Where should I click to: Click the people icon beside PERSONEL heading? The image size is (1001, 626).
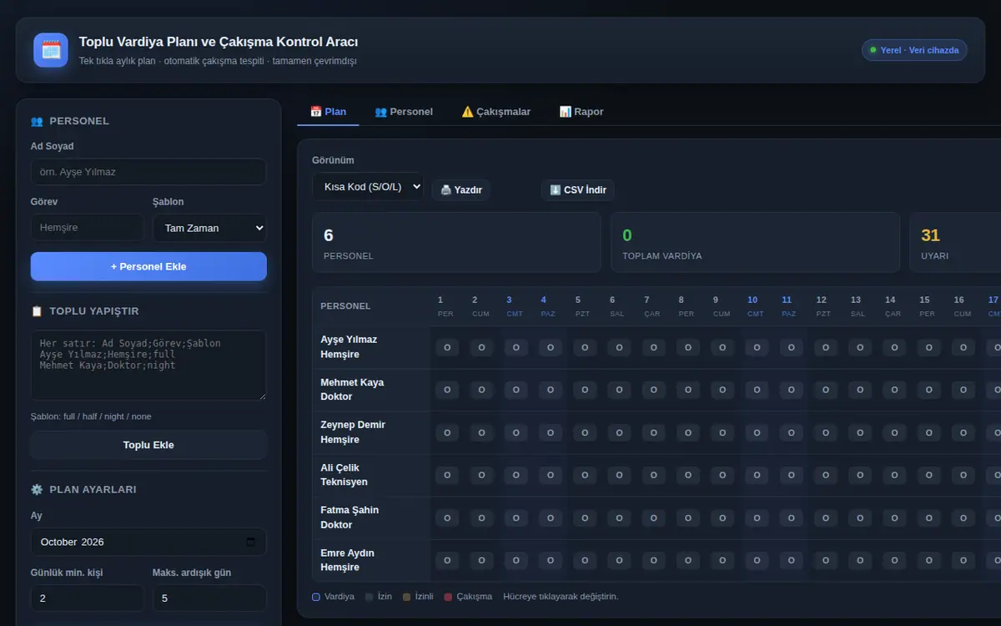[37, 121]
